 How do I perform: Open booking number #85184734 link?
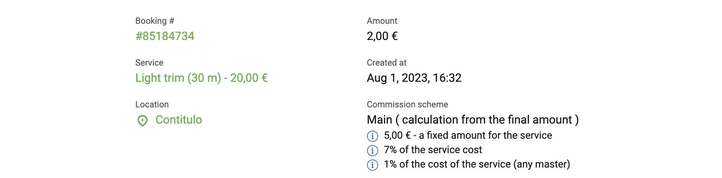[x=165, y=36]
